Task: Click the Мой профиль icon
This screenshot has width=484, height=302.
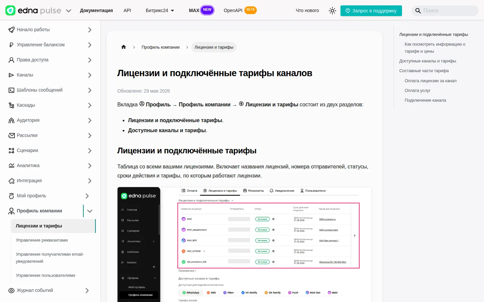Action: tap(11, 196)
